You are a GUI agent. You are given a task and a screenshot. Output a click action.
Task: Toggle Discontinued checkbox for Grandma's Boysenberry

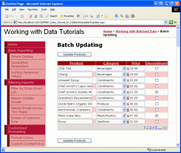(157, 98)
